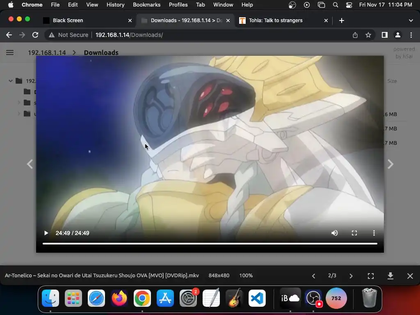This screenshot has width=420, height=315.
Task: Switch to Tohla: Talk to strangers tab
Action: (281, 21)
